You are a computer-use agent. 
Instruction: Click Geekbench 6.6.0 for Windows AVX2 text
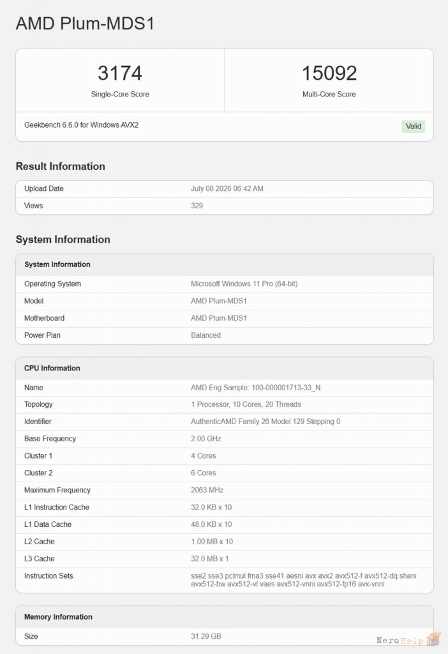[81, 125]
